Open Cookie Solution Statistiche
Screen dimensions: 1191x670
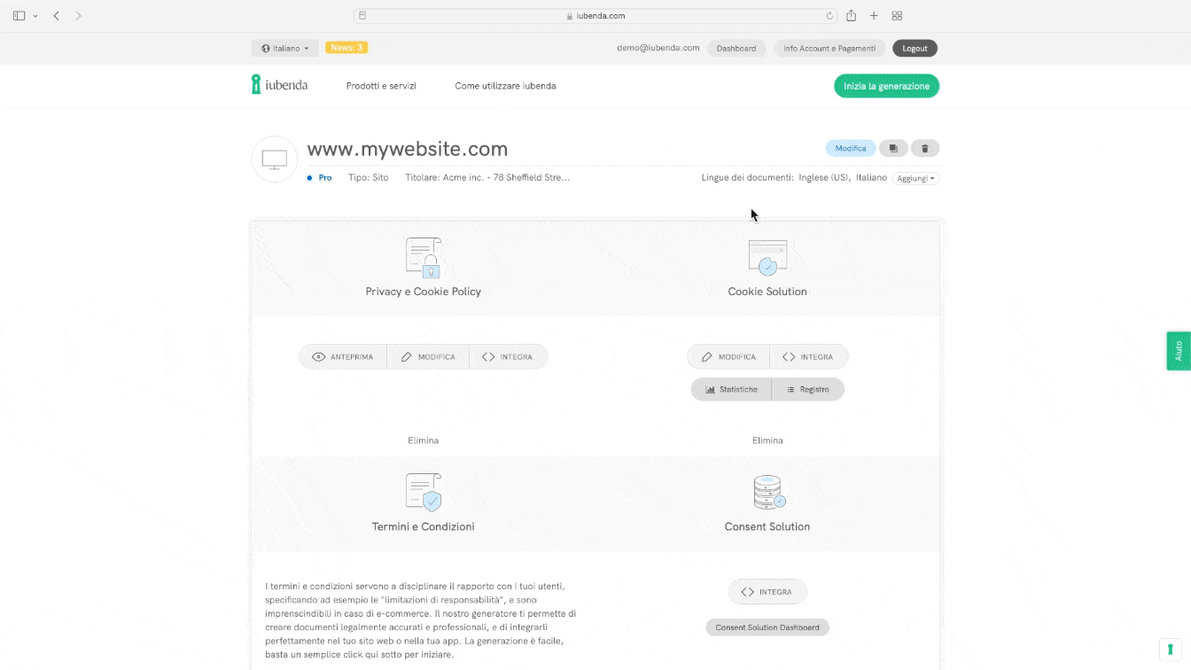click(731, 390)
